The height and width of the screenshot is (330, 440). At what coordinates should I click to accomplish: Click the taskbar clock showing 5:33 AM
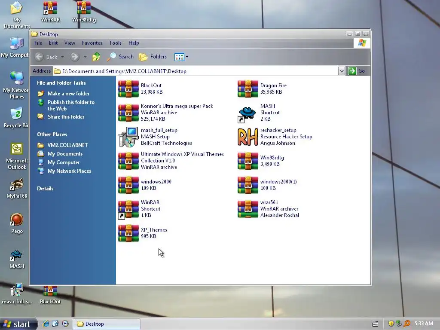424,324
